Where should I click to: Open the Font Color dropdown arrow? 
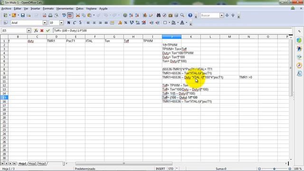tap(187, 23)
